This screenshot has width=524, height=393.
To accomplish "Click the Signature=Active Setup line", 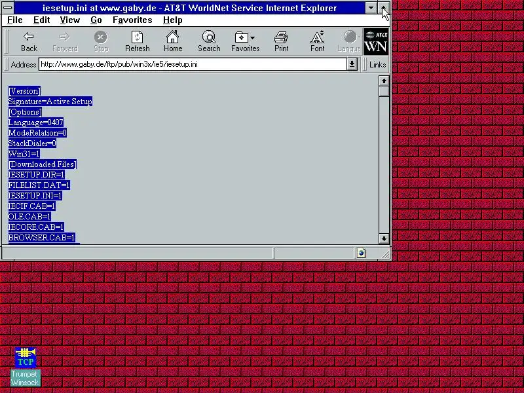I will pyautogui.click(x=50, y=102).
